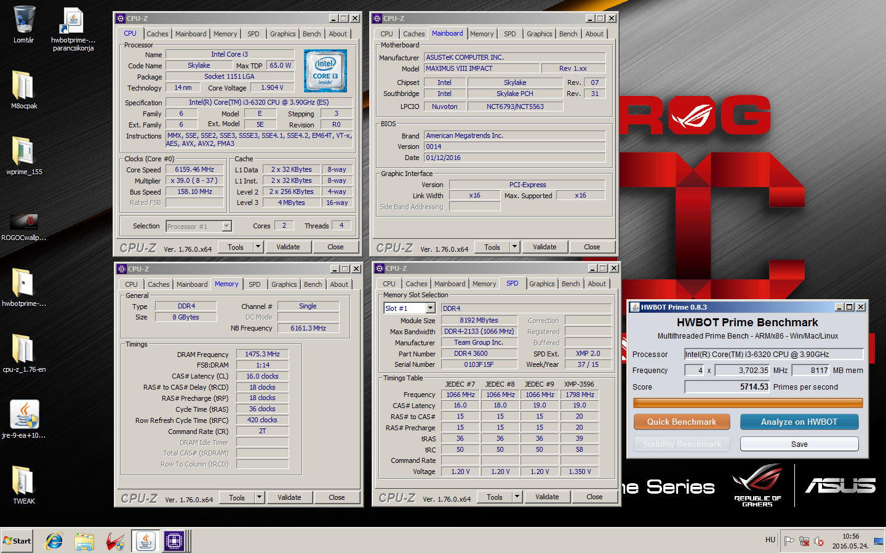Click the NB Frequency 6161.3 MHz value
886x554 pixels.
308,328
